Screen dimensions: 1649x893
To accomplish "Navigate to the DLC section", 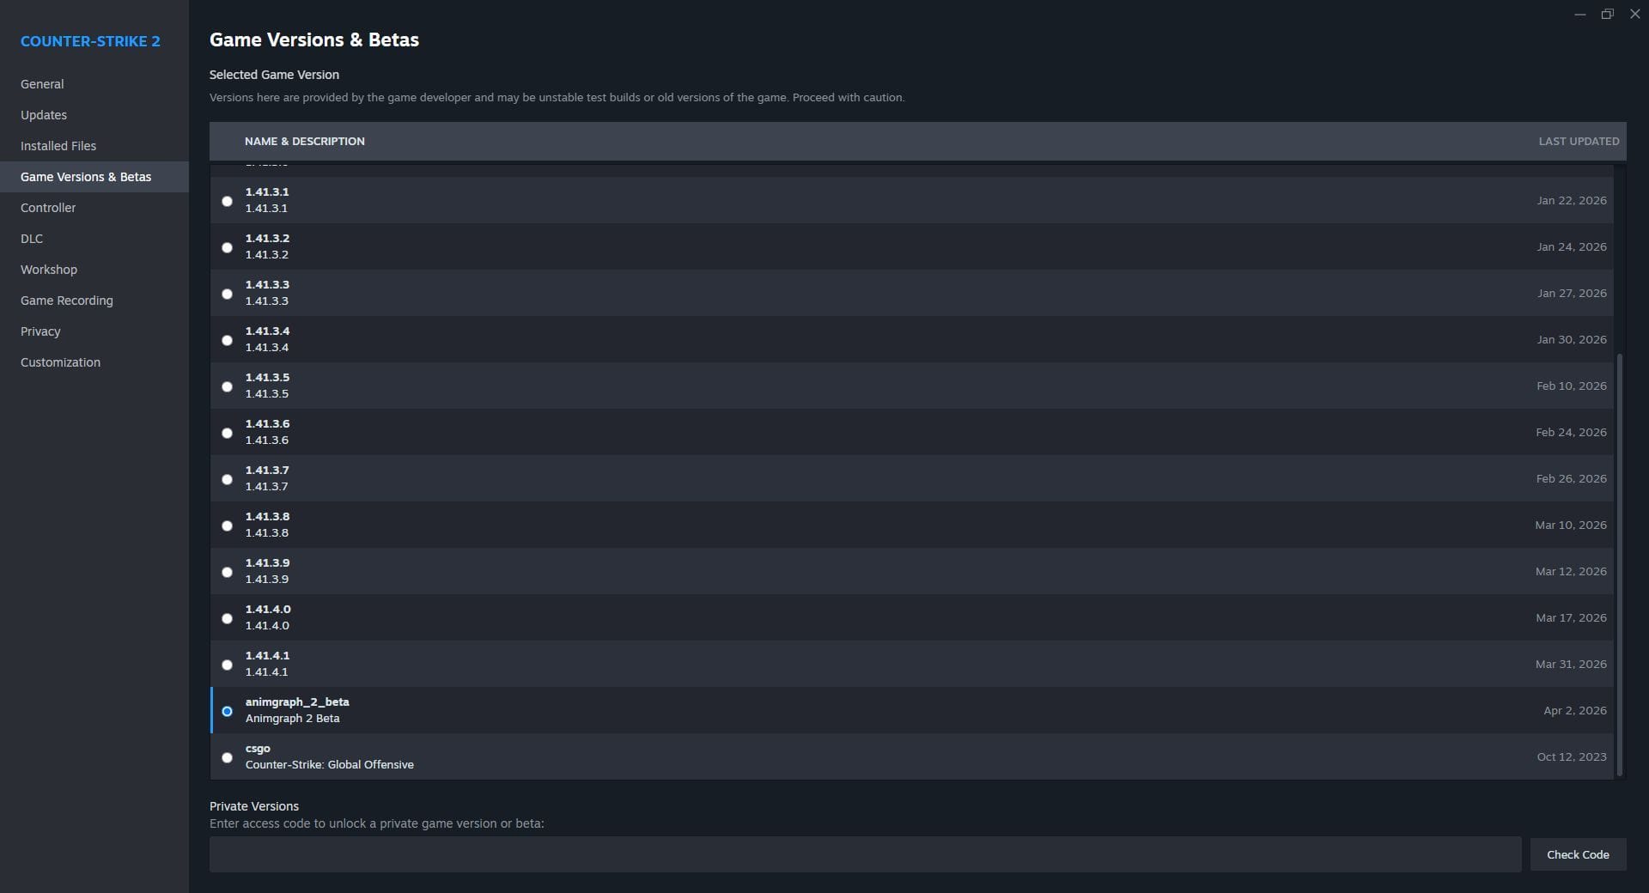I will (x=32, y=239).
